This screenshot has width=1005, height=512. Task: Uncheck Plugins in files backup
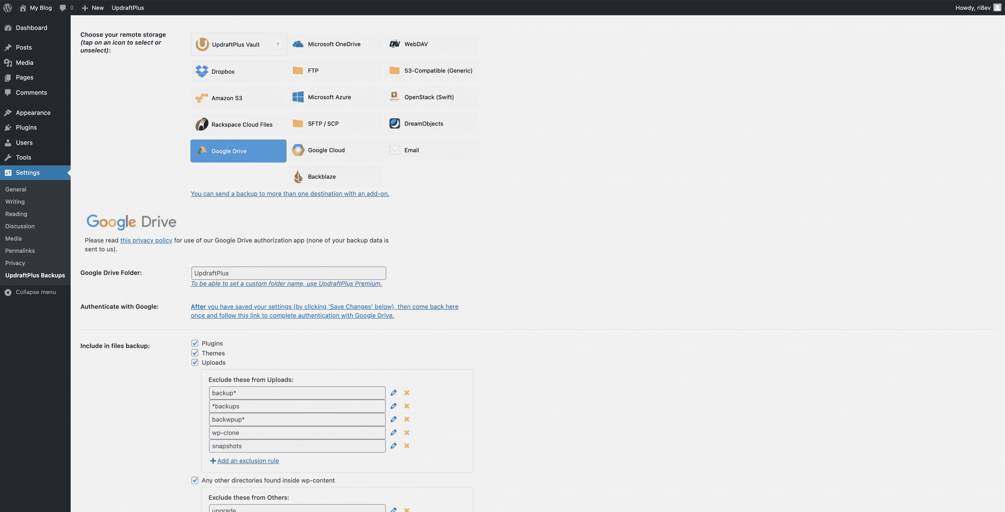pyautogui.click(x=195, y=343)
